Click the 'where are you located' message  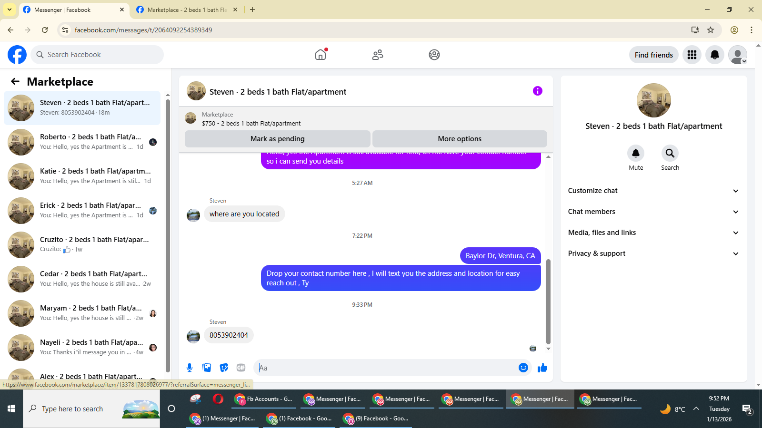[244, 214]
